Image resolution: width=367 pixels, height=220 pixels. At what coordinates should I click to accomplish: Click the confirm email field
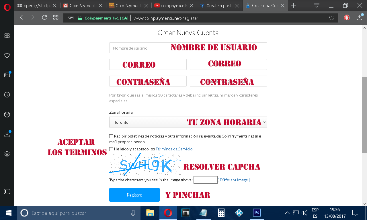[x=228, y=64]
